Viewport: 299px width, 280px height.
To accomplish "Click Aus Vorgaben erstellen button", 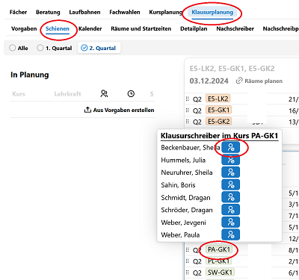I will tap(120, 110).
